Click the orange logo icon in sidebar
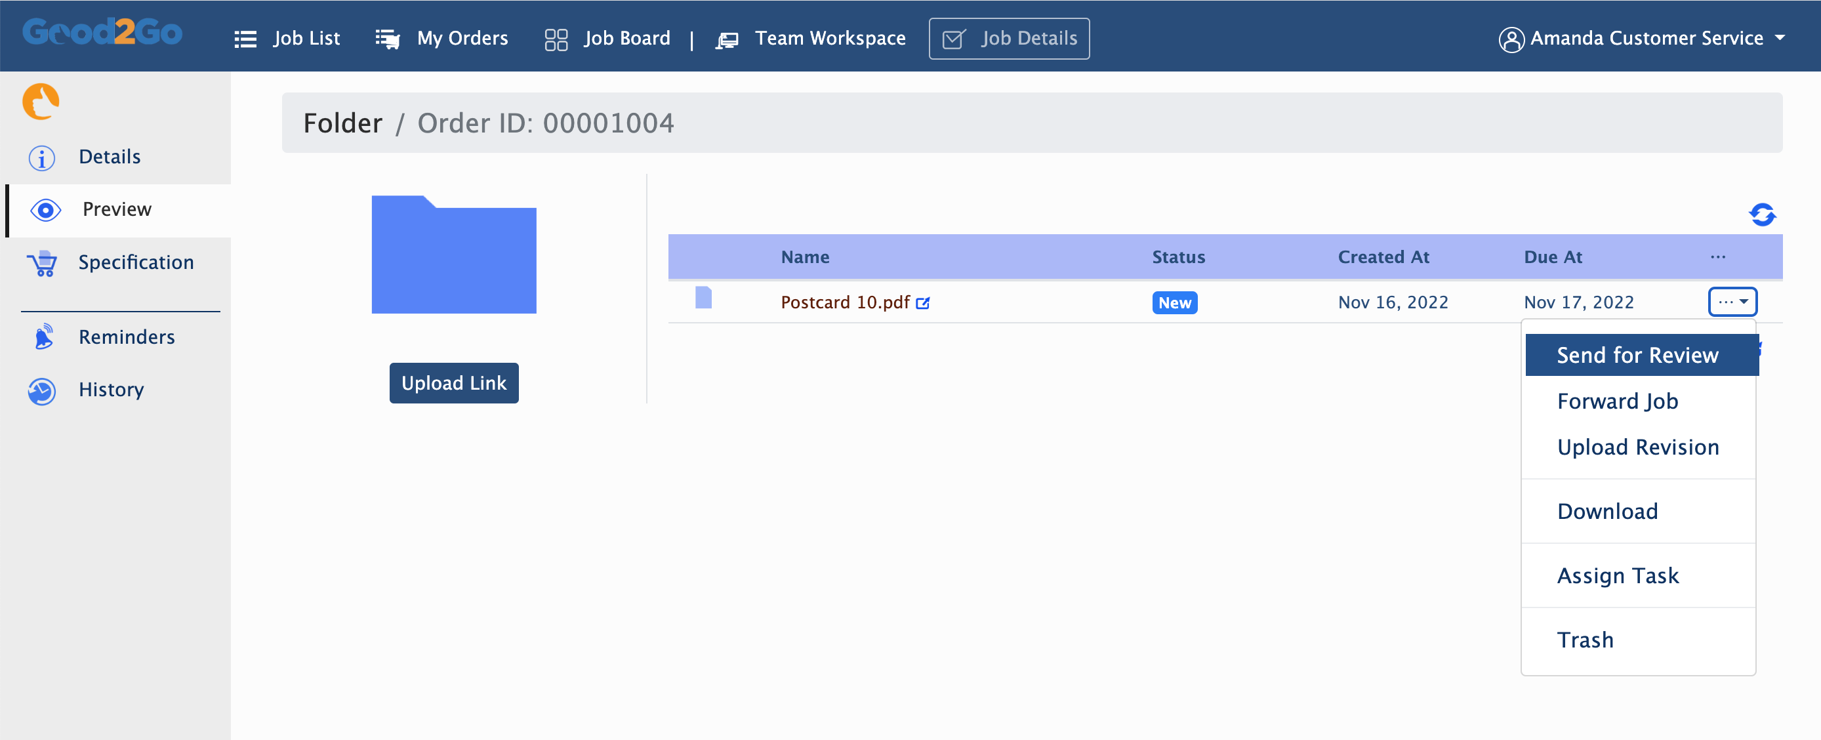 coord(41,102)
